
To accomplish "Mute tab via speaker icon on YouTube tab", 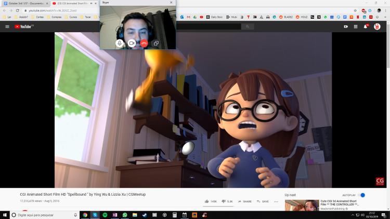I will click(x=92, y=4).
